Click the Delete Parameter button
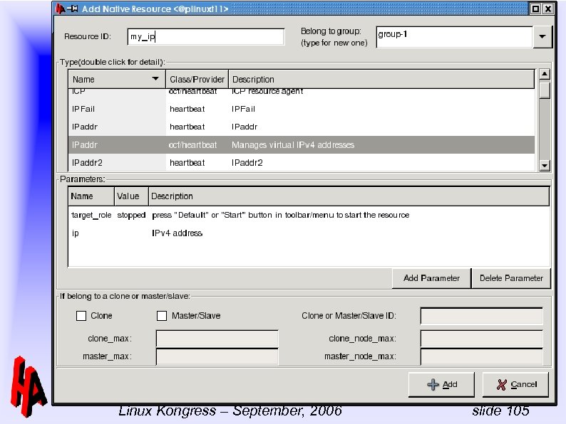Image resolution: width=566 pixels, height=424 pixels. [x=511, y=278]
